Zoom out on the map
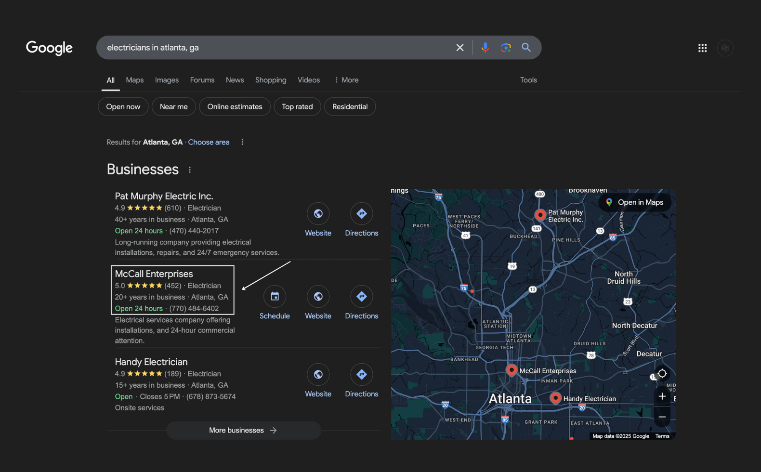The image size is (761, 472). pyautogui.click(x=662, y=417)
